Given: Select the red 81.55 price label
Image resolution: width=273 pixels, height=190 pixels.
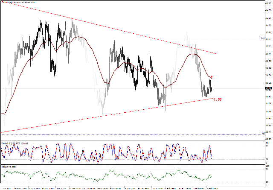Looking at the screenshot, I should [x=217, y=99].
